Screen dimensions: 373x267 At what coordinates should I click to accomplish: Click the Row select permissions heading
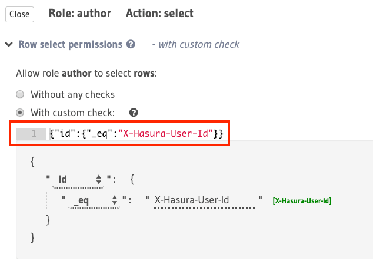point(70,44)
